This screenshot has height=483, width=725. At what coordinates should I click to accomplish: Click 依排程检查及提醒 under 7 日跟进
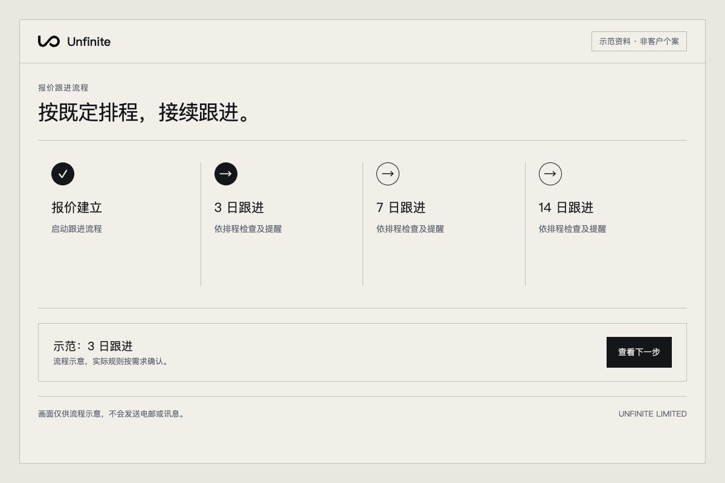pyautogui.click(x=410, y=229)
